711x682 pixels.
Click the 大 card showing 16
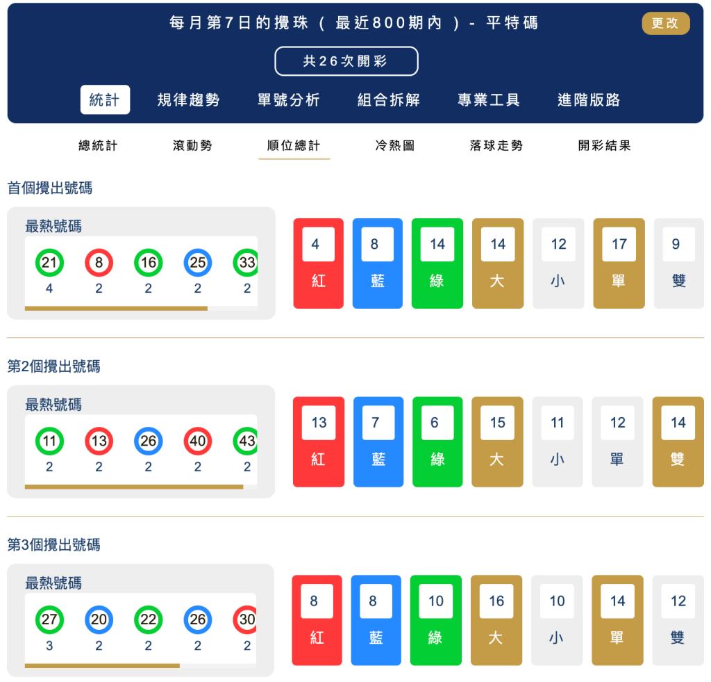click(x=496, y=619)
